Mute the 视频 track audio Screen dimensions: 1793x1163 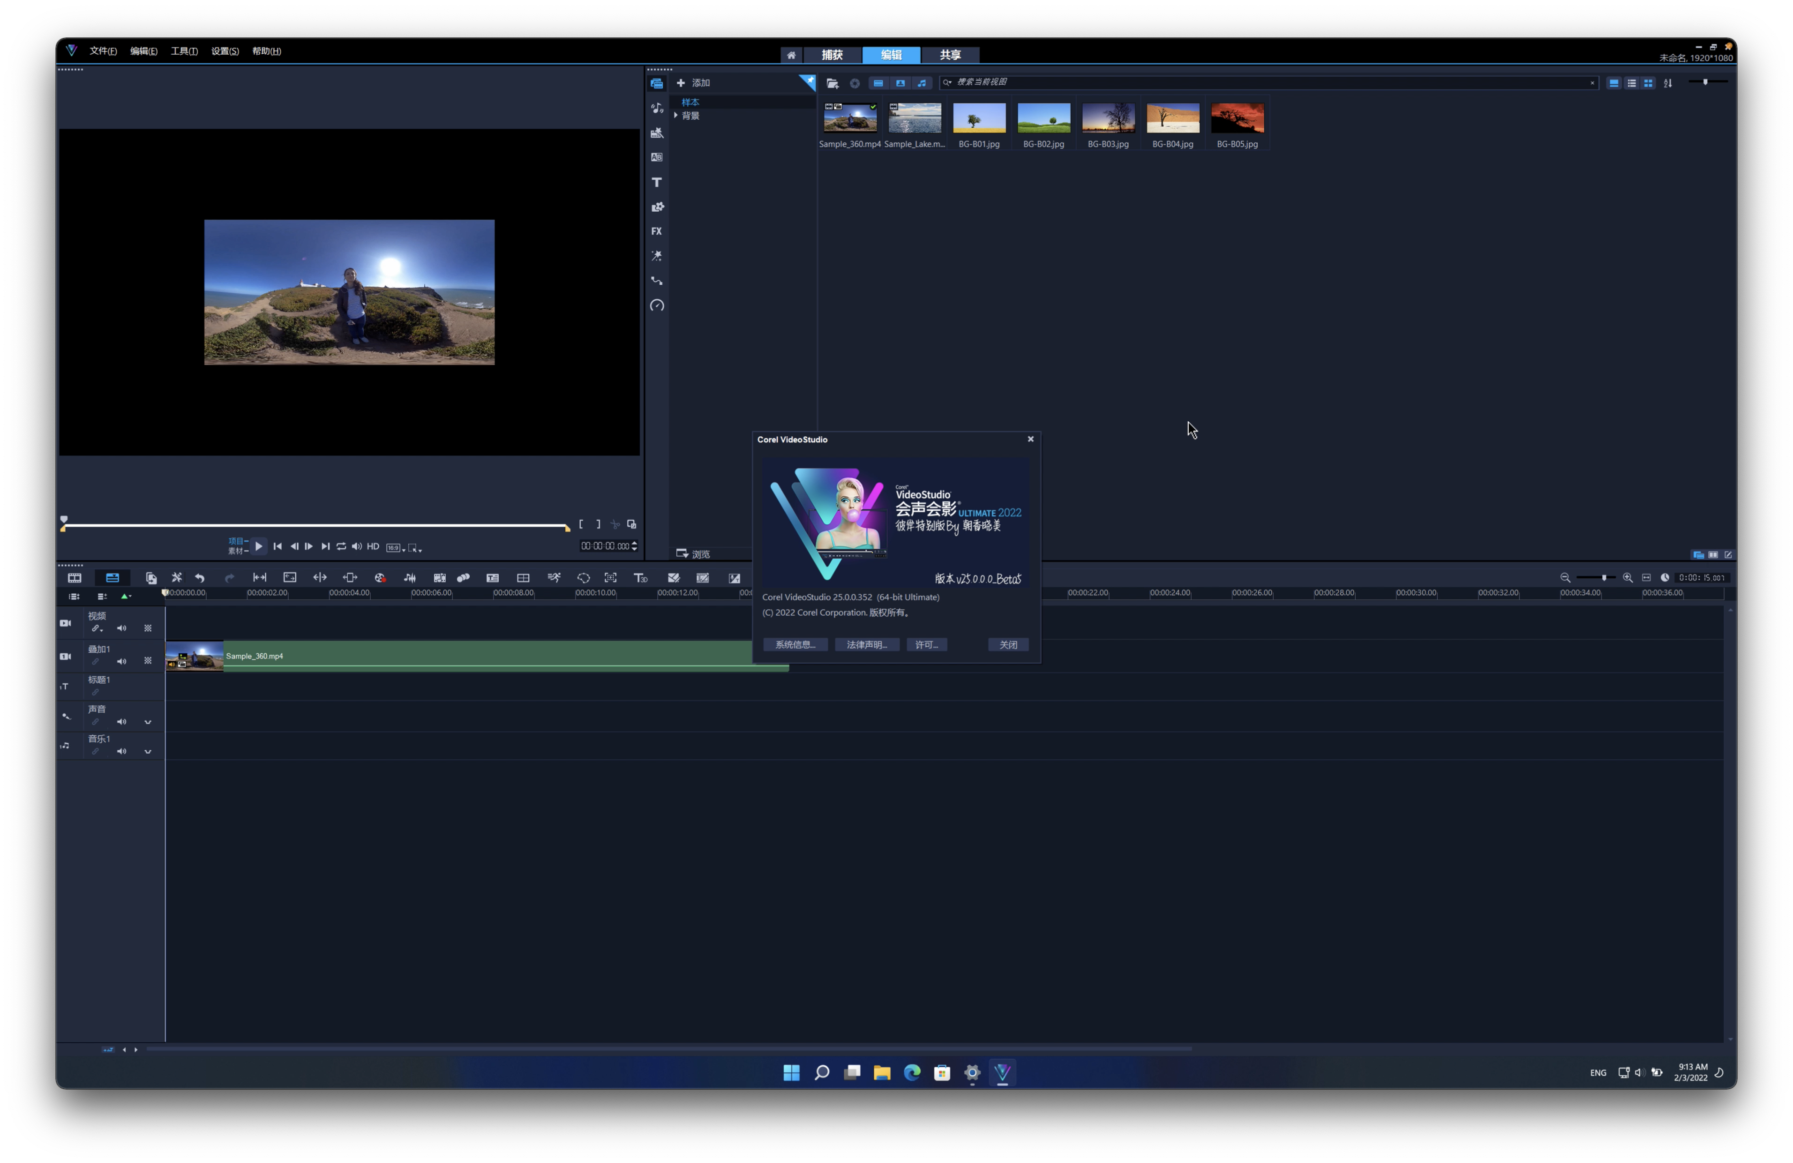tap(121, 629)
